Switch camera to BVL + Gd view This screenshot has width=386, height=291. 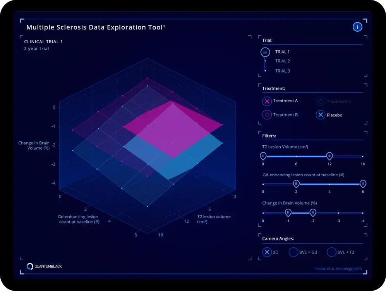click(293, 252)
